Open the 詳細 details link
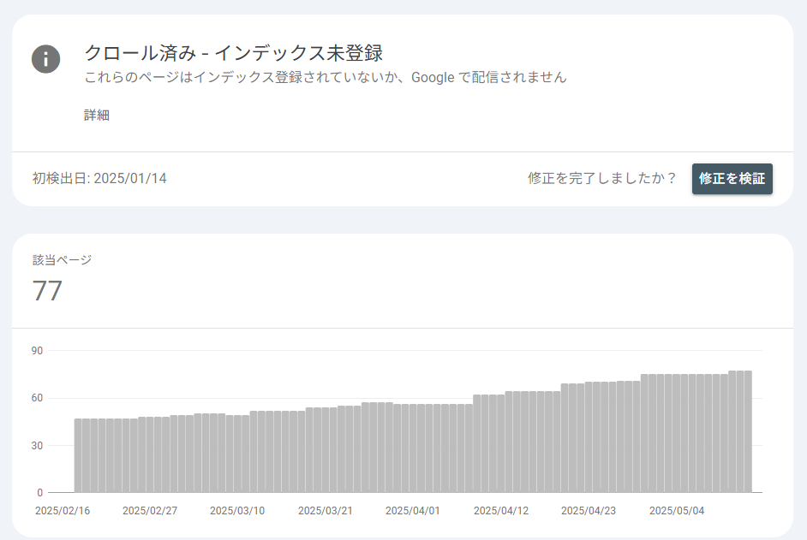Viewport: 807px width, 540px height. [97, 115]
